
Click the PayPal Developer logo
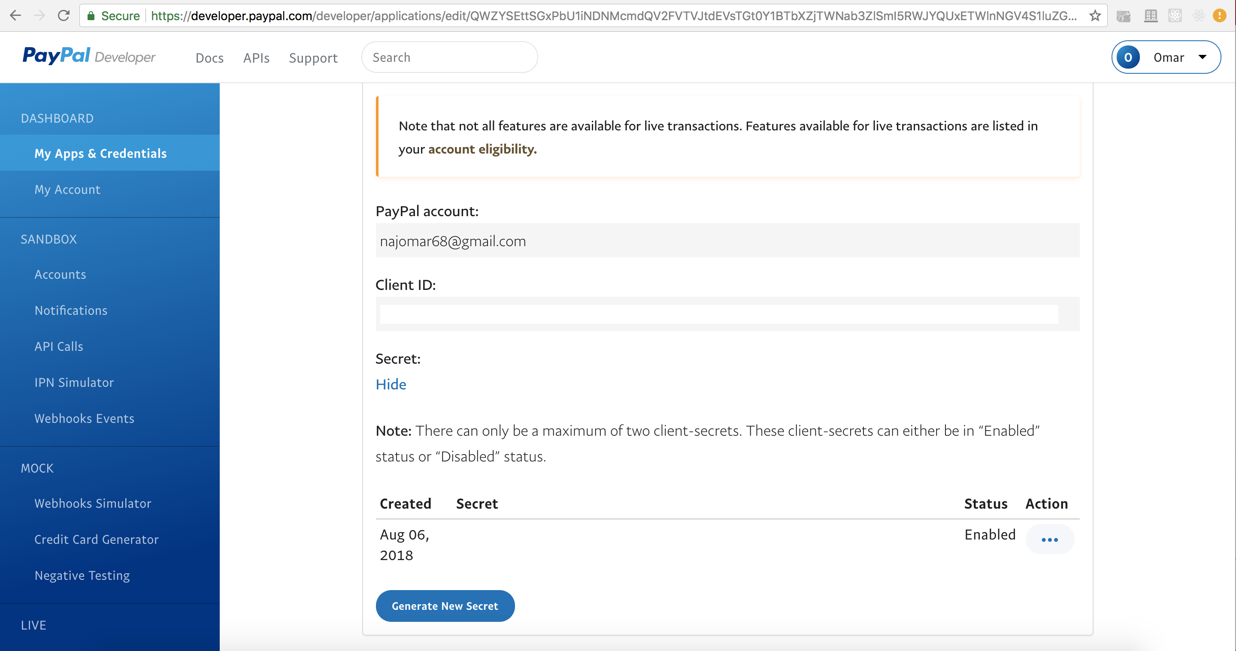pyautogui.click(x=89, y=57)
